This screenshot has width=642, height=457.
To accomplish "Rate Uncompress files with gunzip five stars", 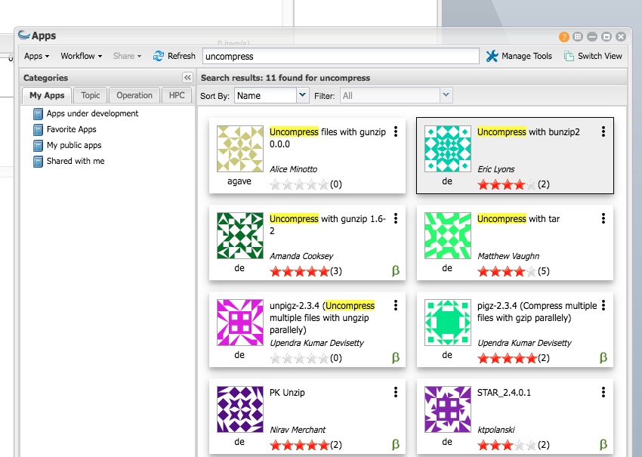I will [323, 184].
